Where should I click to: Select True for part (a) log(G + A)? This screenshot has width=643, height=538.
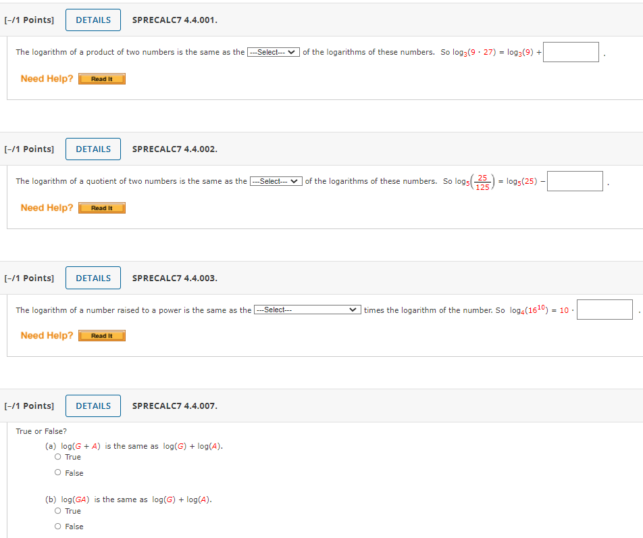tap(58, 458)
